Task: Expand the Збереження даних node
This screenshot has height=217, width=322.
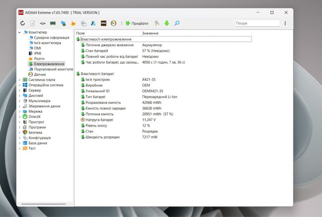Action: [x=20, y=106]
